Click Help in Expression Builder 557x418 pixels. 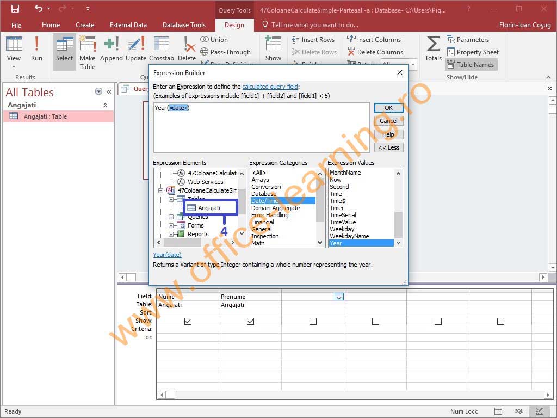click(x=388, y=134)
